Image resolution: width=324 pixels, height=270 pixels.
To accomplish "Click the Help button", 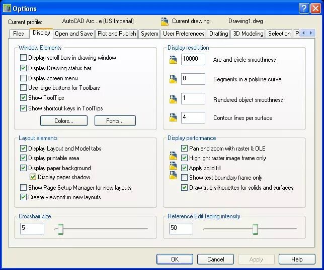I will click(x=297, y=259).
